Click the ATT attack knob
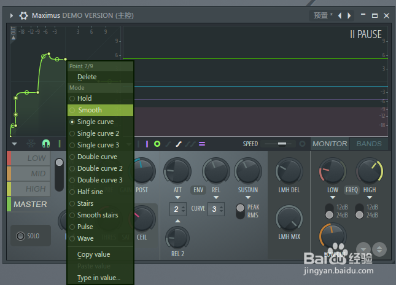Viewport: 396px width, 285px height. click(x=177, y=171)
